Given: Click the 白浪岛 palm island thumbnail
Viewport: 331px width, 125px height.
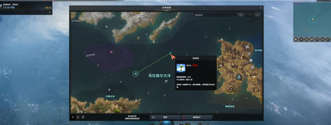Looking at the screenshot, I should [181, 68].
